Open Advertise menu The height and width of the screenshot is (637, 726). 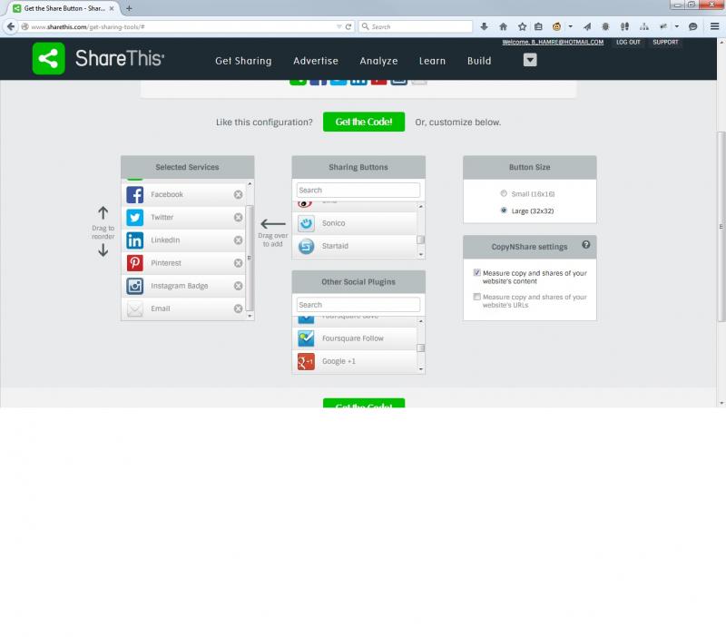click(315, 61)
